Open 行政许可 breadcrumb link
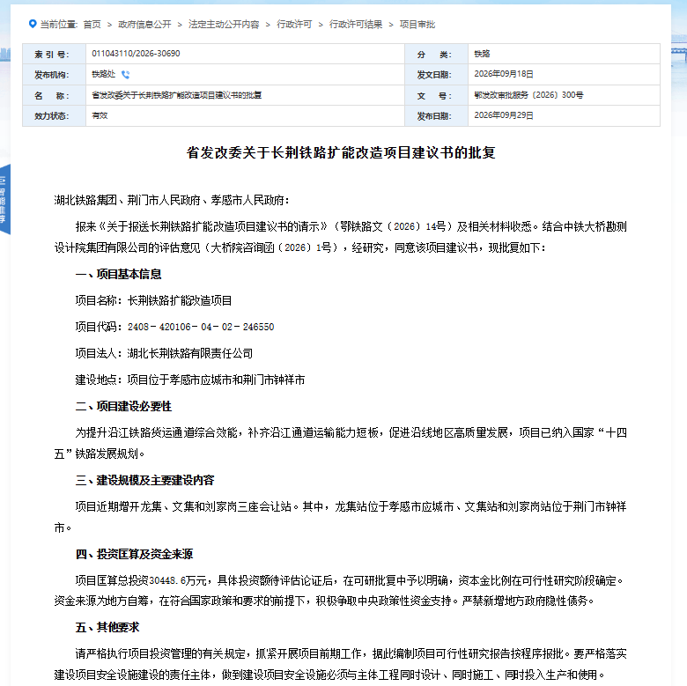687x686 pixels. tap(294, 25)
